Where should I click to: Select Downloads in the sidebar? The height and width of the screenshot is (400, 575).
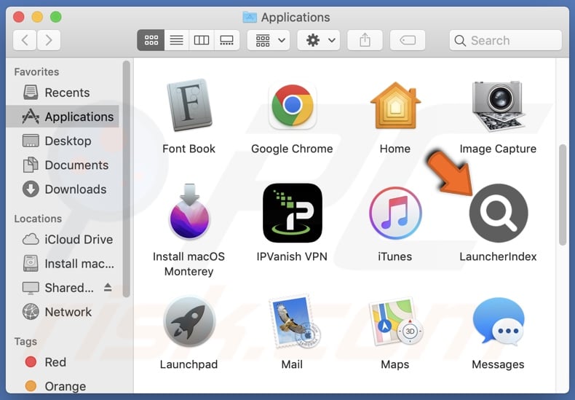point(63,189)
